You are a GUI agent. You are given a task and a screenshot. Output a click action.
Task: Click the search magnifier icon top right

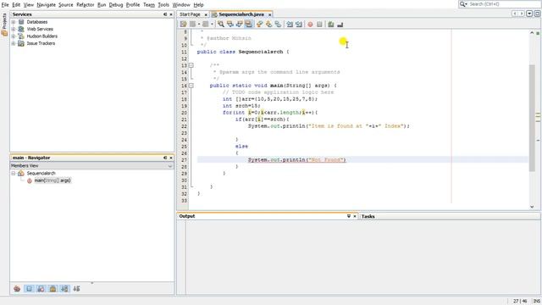point(463,4)
